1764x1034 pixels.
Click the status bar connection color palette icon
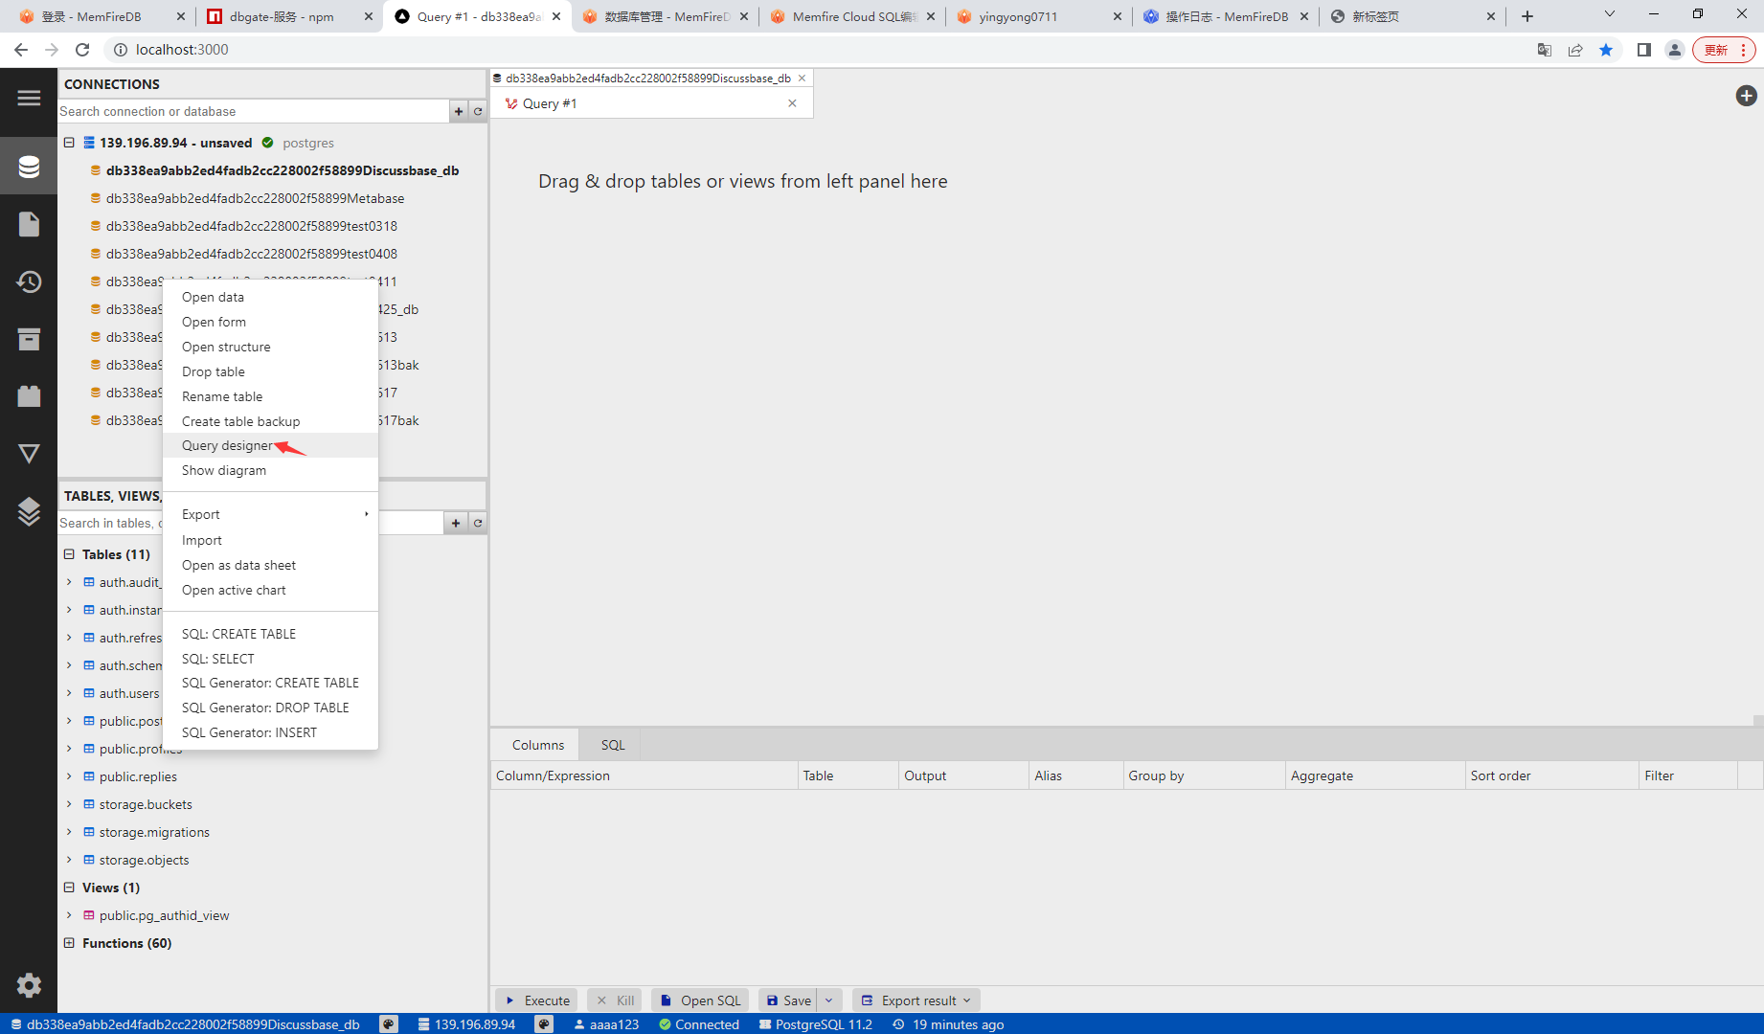tap(544, 1024)
